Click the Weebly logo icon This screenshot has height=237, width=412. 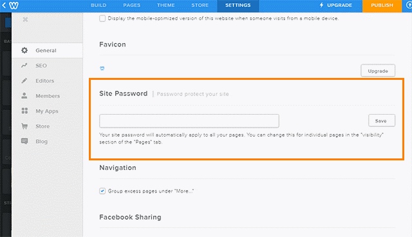14,5
